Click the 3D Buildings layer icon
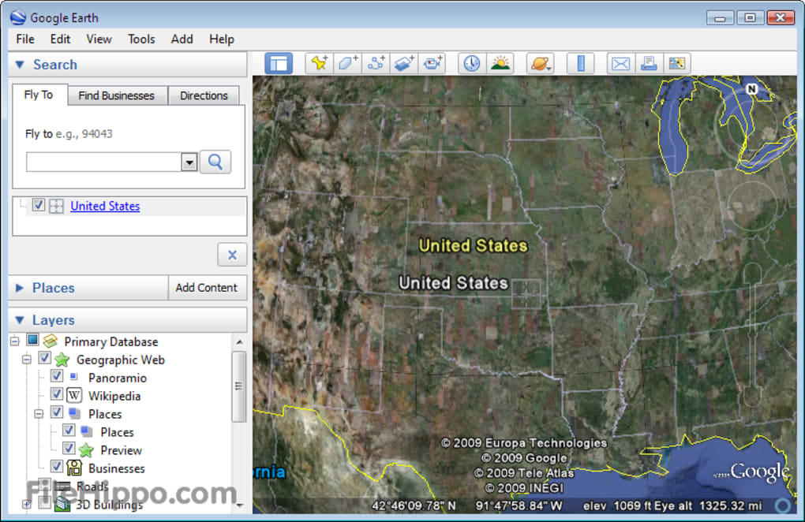Screen dimensions: 805x522 coord(62,504)
